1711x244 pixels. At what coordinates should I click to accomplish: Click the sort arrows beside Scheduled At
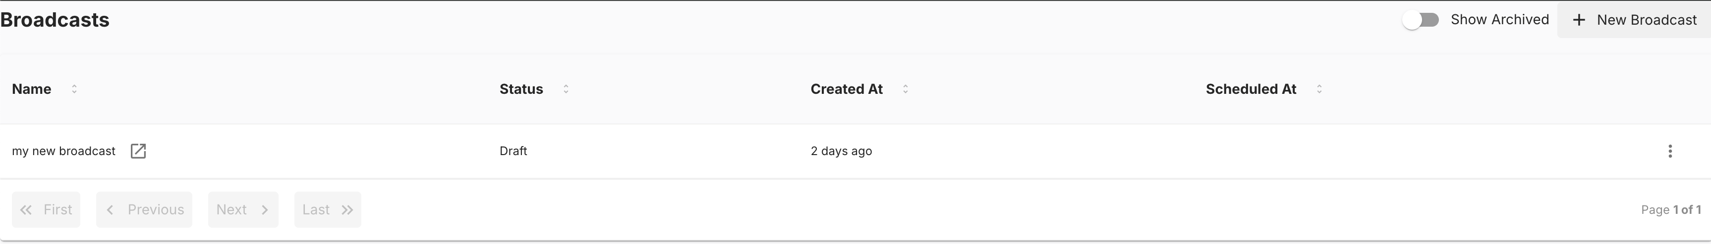[1319, 88]
